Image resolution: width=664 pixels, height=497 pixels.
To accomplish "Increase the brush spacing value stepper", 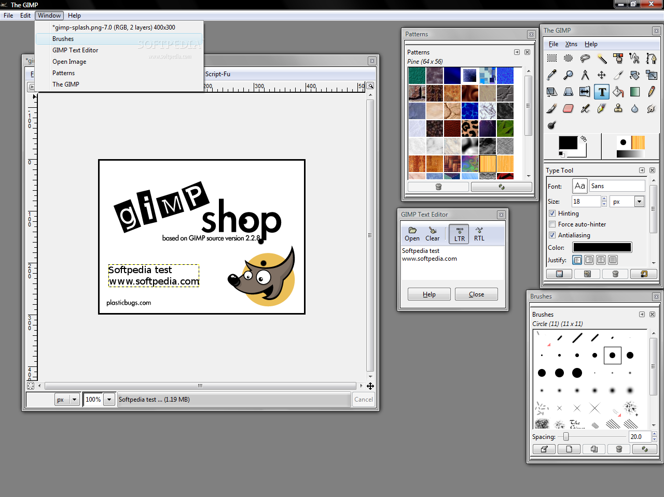I will [654, 434].
